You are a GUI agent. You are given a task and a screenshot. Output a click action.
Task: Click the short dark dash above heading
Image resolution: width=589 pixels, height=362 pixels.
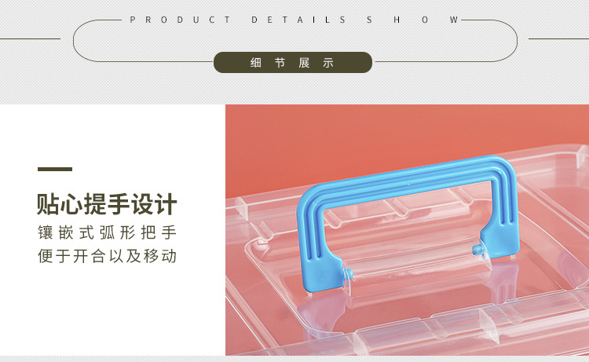pos(55,170)
